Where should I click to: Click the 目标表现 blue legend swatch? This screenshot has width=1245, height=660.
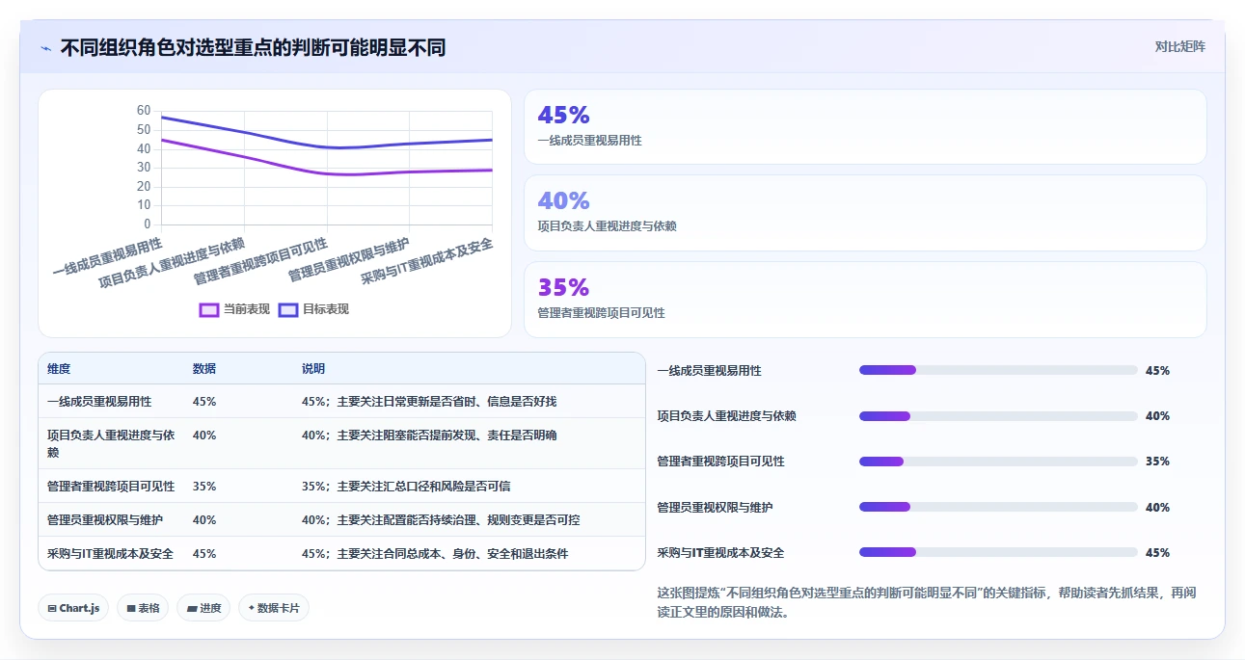click(288, 310)
